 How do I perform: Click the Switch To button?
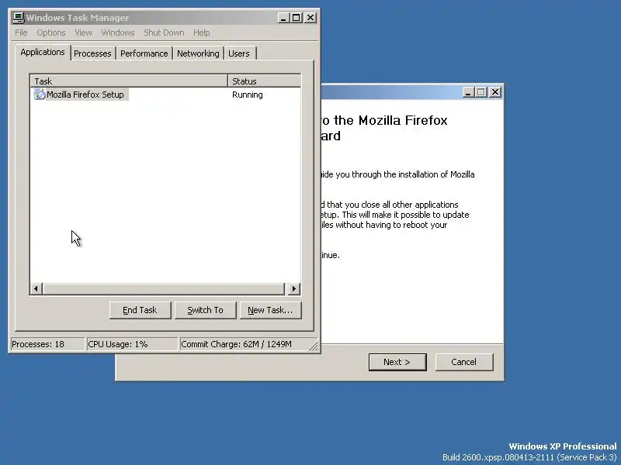[x=205, y=310]
